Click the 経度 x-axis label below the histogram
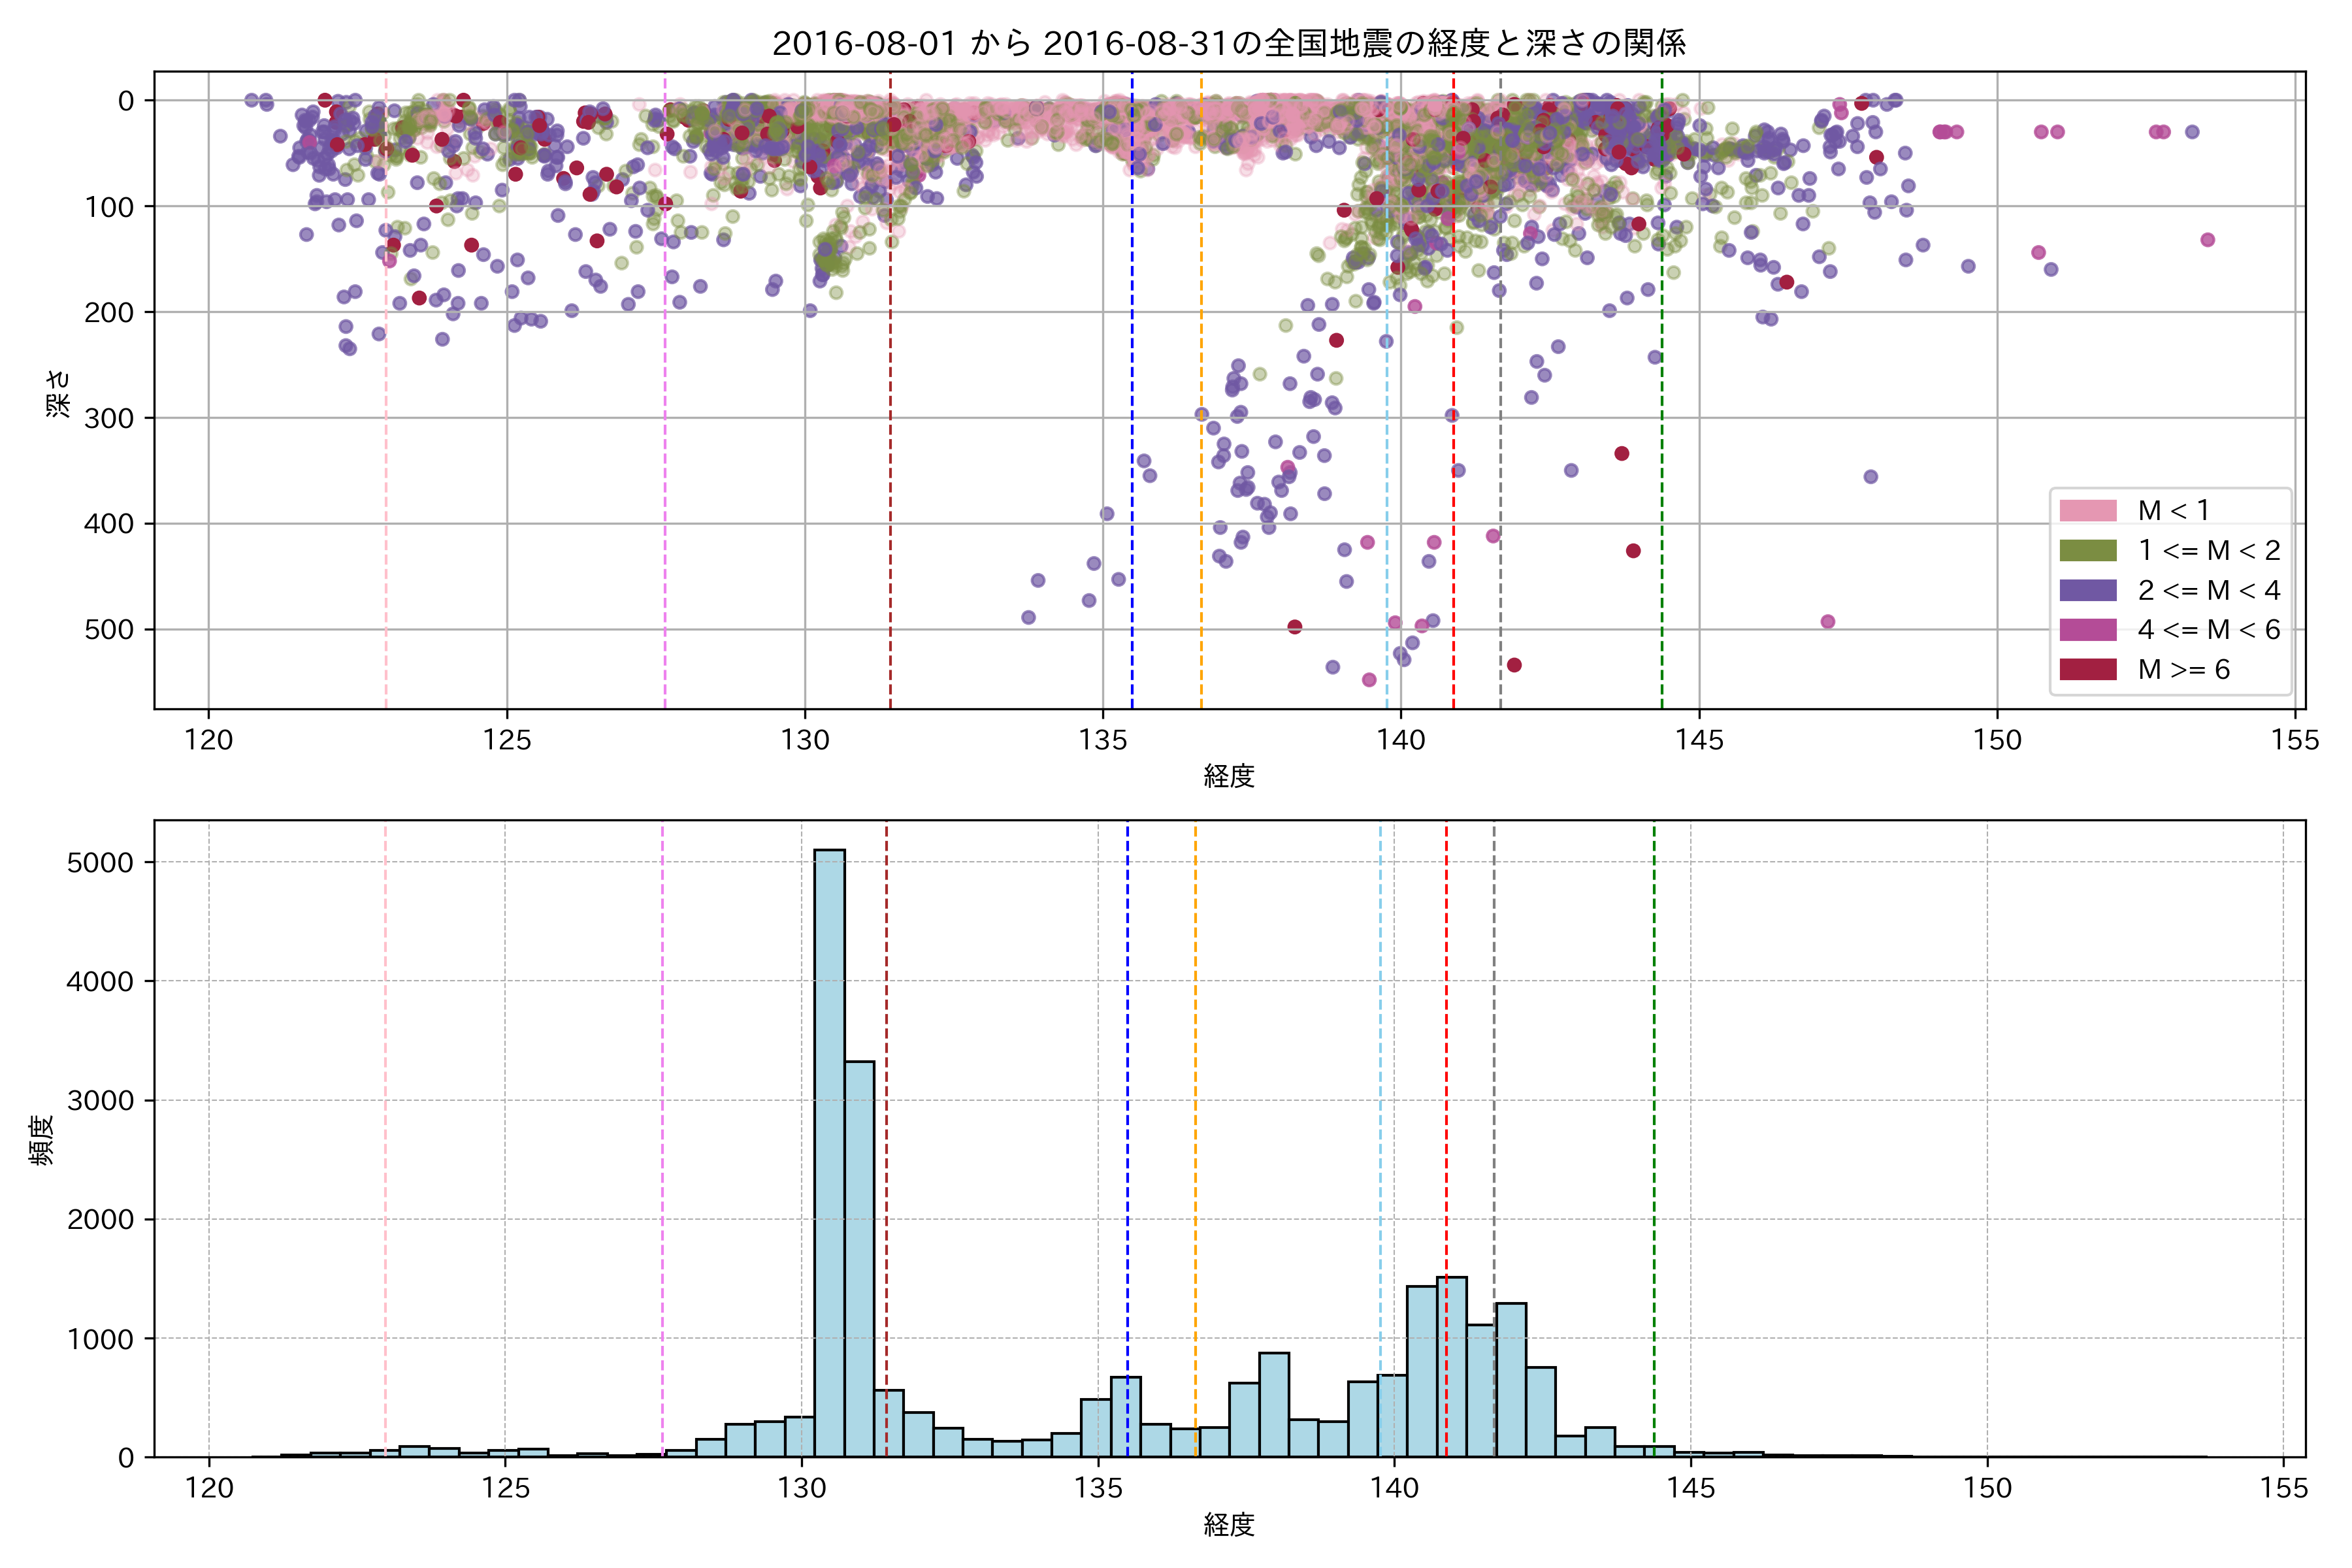 click(x=1229, y=1524)
